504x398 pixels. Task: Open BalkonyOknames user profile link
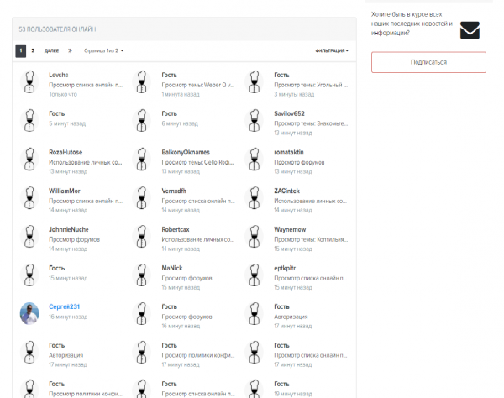pos(186,152)
